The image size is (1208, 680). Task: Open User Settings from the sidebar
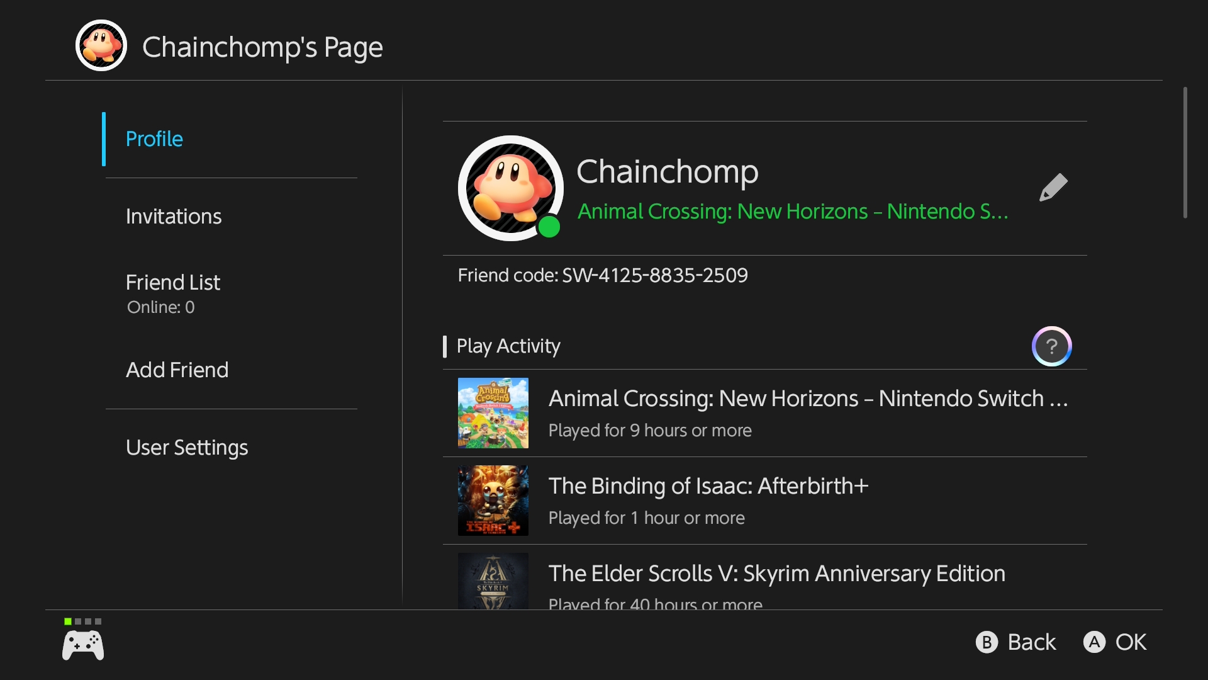click(187, 448)
